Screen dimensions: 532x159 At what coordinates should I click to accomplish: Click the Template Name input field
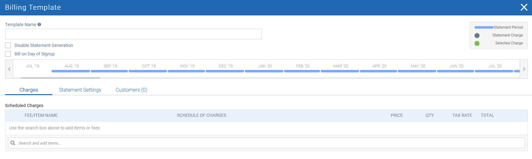tap(133, 34)
